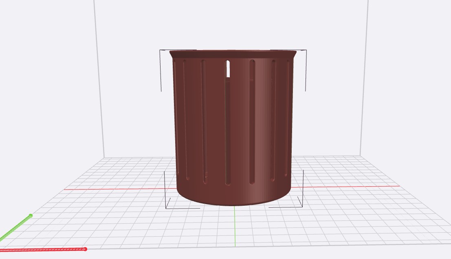Click the thin red line left of the model
The width and height of the screenshot is (451, 259).
[120, 189]
